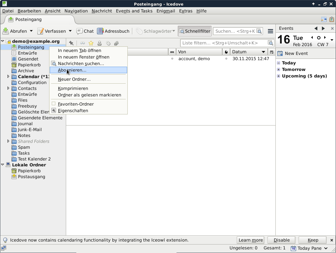Click New Event button

[x=293, y=54]
